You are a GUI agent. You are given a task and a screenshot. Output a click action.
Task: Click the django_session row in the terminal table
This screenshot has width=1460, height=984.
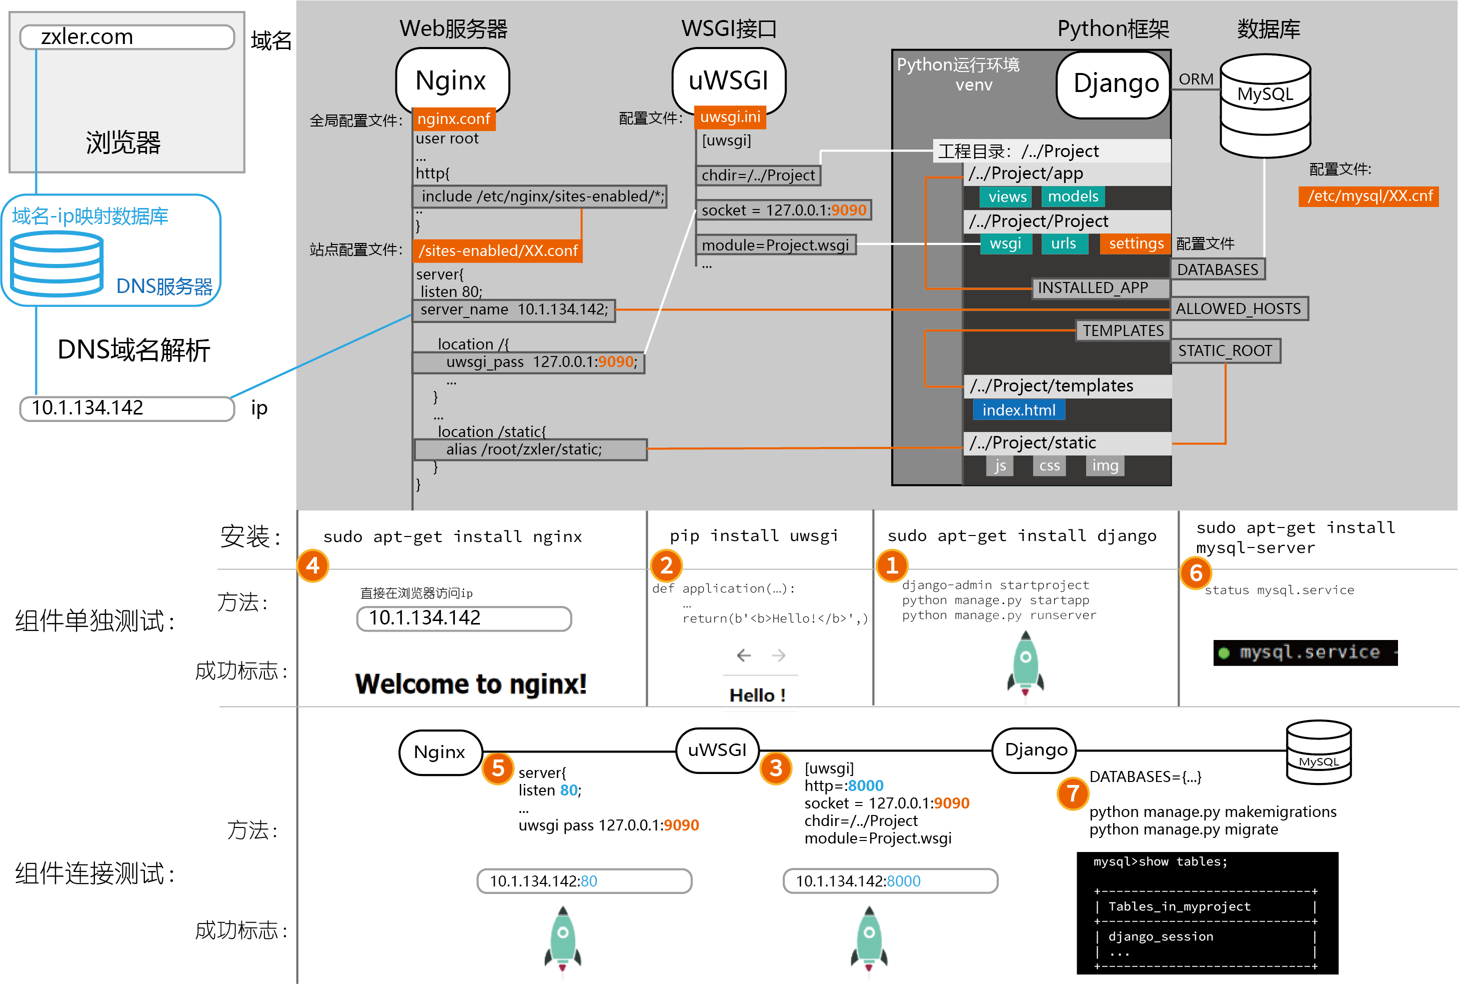click(x=1160, y=936)
